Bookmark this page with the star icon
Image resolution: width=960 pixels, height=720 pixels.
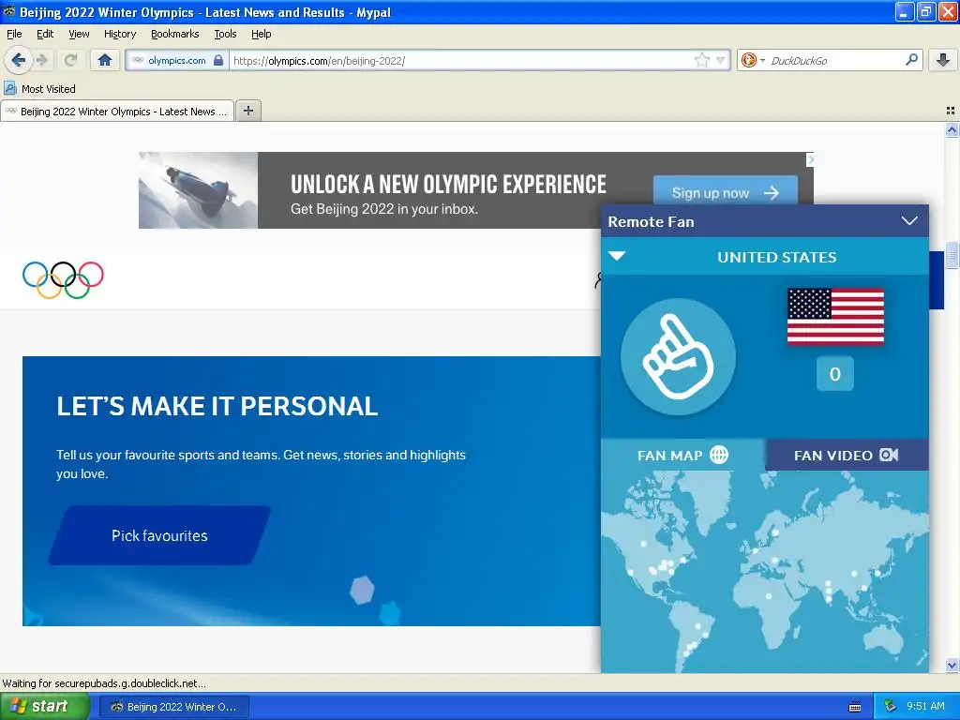(701, 60)
